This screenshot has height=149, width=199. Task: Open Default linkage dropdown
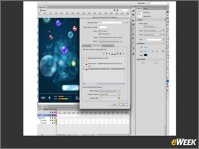109,91
